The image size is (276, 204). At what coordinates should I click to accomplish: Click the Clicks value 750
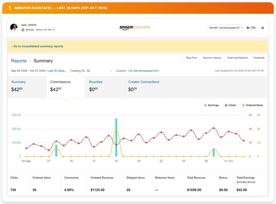click(x=13, y=190)
